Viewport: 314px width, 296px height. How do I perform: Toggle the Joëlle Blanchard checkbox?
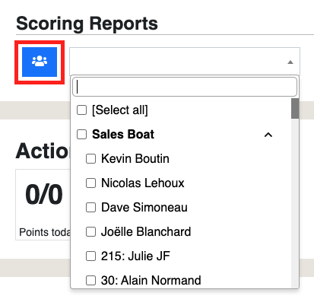(x=90, y=232)
